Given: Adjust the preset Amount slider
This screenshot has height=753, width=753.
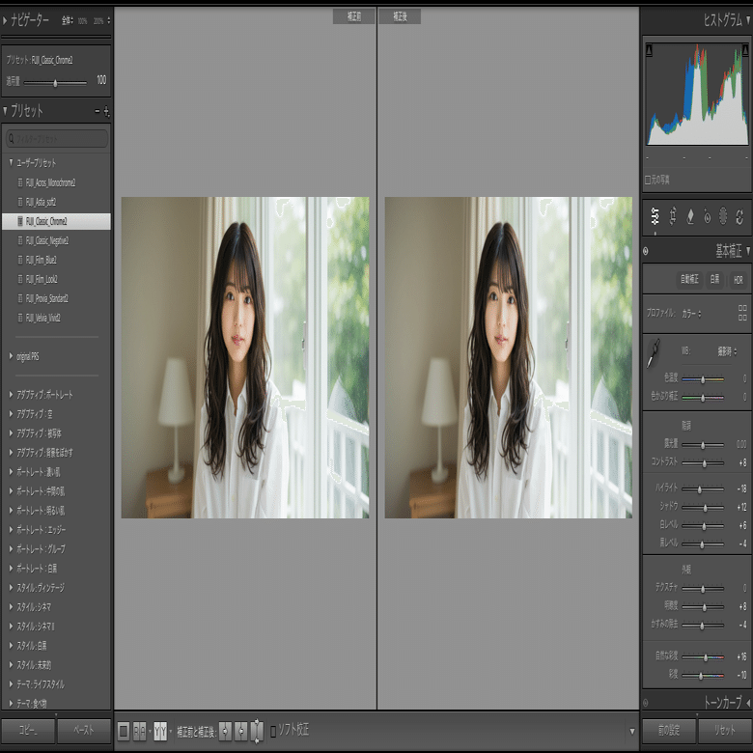Looking at the screenshot, I should 55,83.
